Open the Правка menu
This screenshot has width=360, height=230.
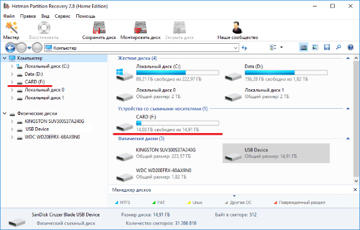tap(28, 16)
